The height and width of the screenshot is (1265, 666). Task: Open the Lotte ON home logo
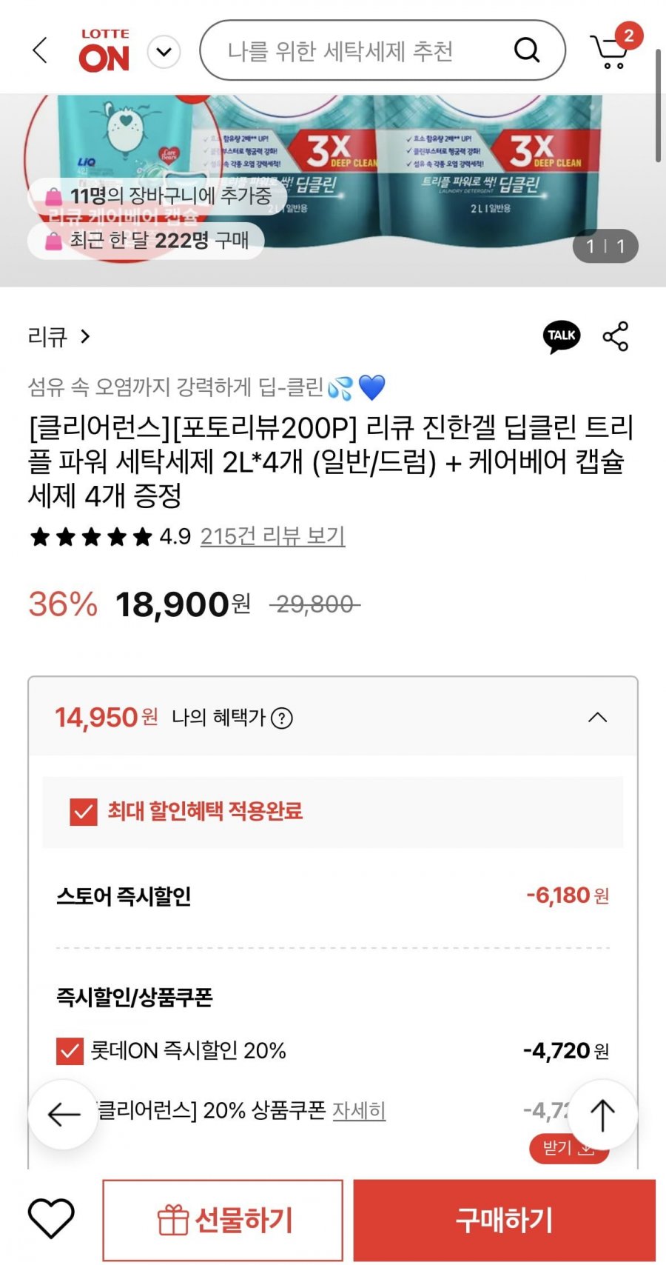(x=104, y=51)
